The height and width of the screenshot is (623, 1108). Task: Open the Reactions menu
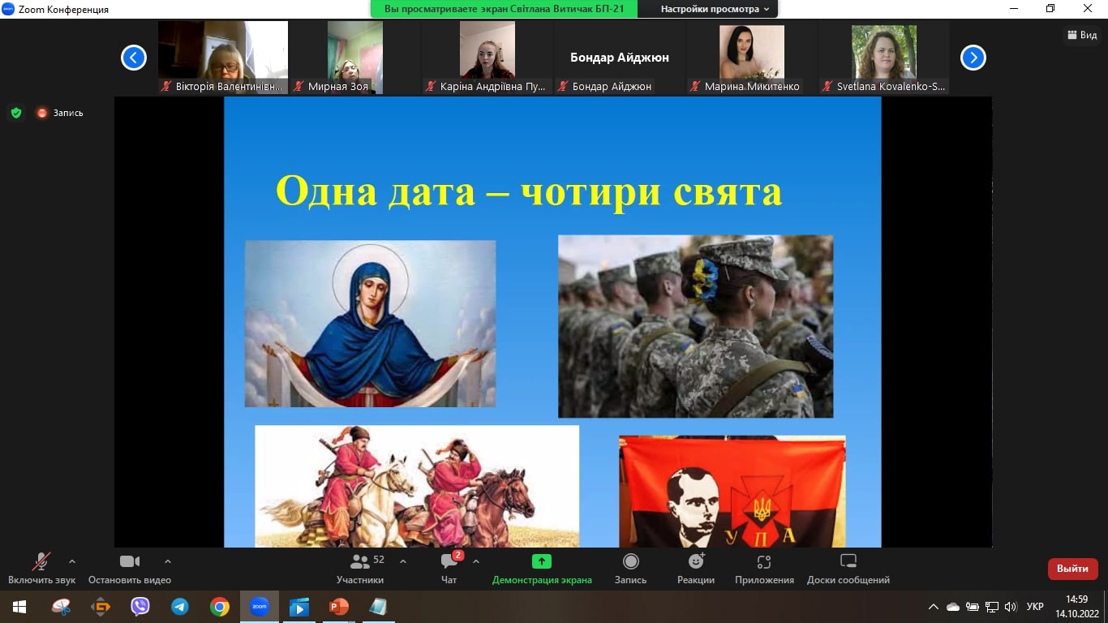(x=696, y=561)
